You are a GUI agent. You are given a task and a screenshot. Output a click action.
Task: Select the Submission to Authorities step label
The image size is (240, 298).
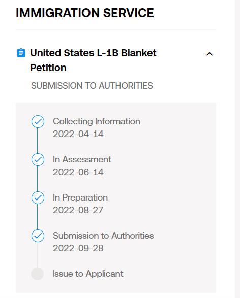103,236
